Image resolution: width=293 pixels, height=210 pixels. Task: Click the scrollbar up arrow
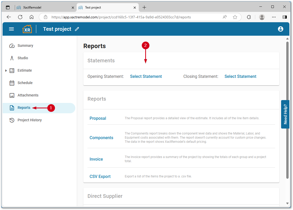point(287,39)
